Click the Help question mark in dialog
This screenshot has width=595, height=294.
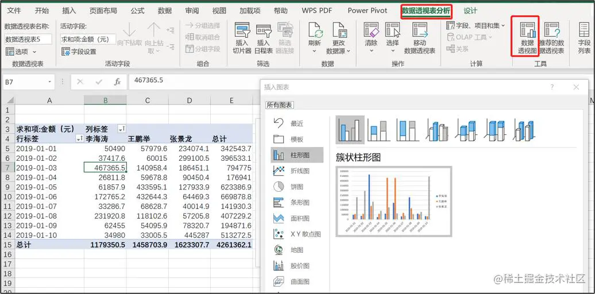pyautogui.click(x=552, y=87)
